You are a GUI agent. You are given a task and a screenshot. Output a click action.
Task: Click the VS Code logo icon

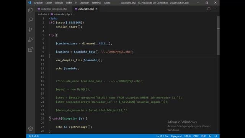pyautogui.click(x=29, y=3)
